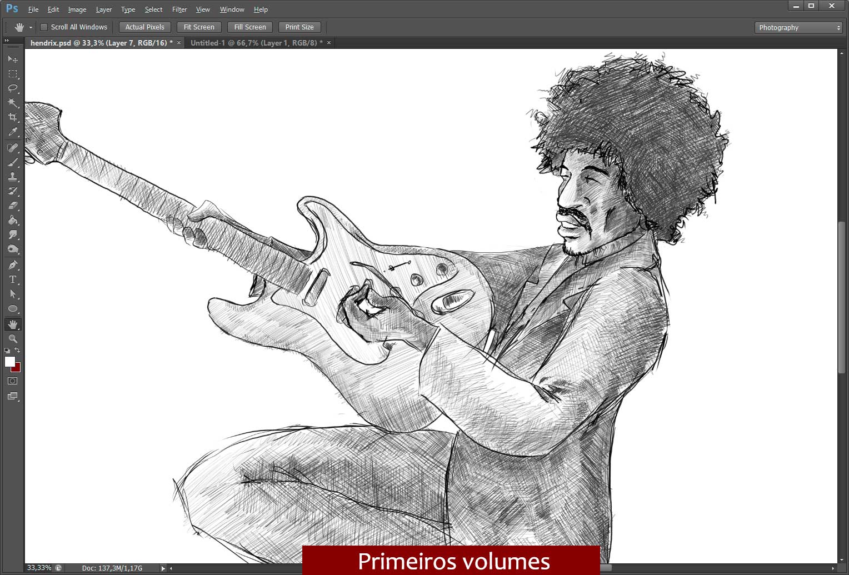The image size is (849, 575).
Task: Click the Doc: 137,3M/1,17G status text
Action: [112, 568]
